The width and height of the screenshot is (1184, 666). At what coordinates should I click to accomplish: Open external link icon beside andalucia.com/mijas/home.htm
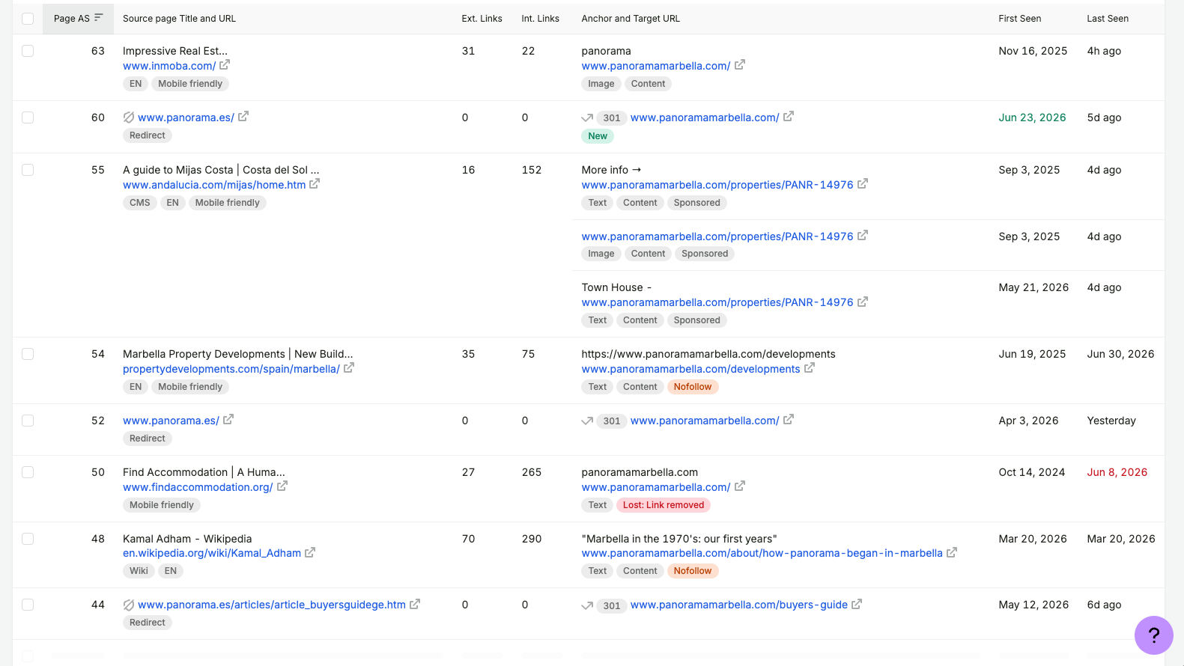315,183
